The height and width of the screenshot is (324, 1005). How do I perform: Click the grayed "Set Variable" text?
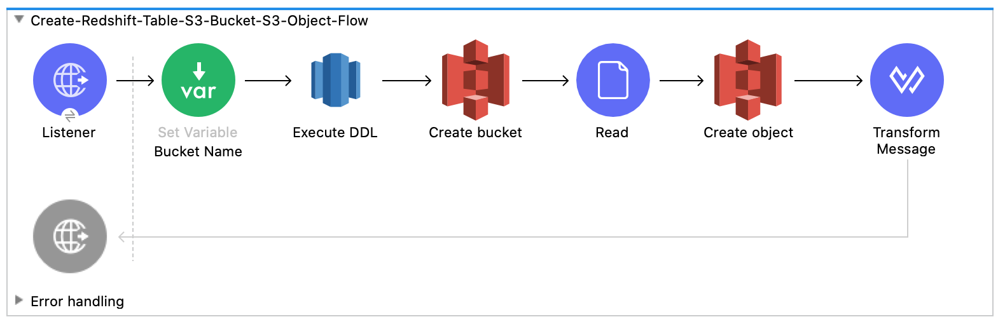[198, 132]
